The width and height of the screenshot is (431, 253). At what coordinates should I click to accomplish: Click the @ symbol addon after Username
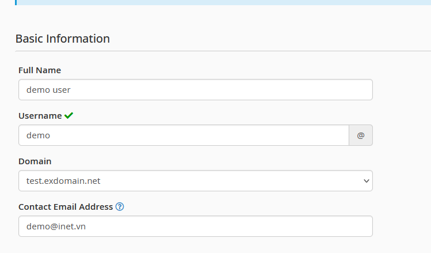(361, 135)
